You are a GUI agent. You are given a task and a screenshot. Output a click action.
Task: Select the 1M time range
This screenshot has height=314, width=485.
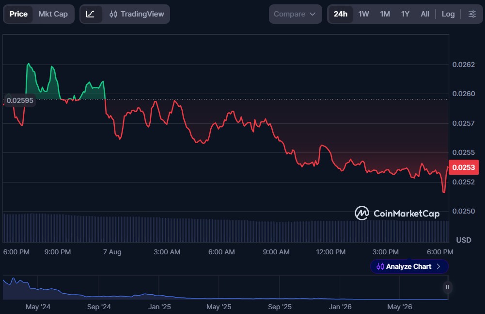(385, 14)
